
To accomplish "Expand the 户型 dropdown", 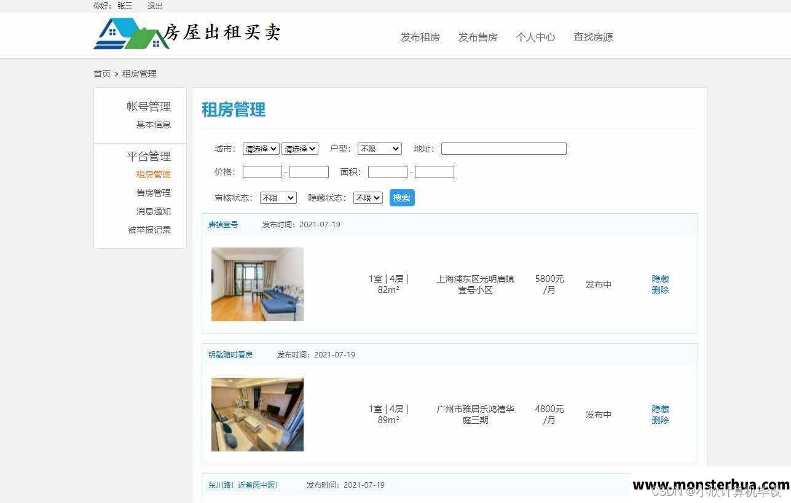I will click(379, 149).
